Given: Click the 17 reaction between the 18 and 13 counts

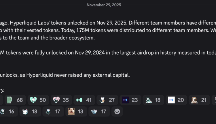Looking at the screenshot, I should tap(53, 111).
